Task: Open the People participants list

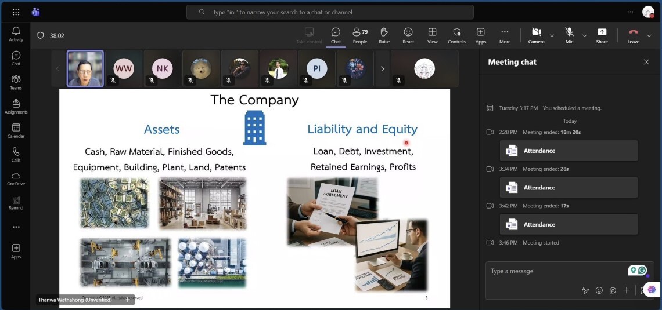Action: pyautogui.click(x=360, y=35)
